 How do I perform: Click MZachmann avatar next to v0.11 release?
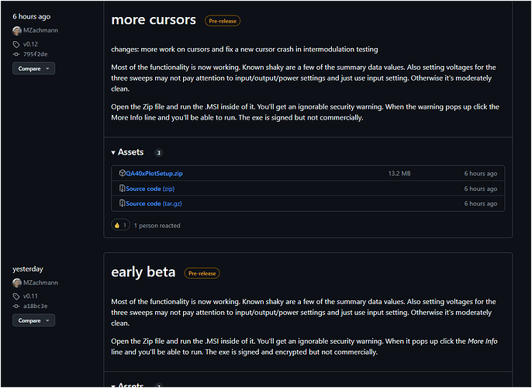(17, 282)
